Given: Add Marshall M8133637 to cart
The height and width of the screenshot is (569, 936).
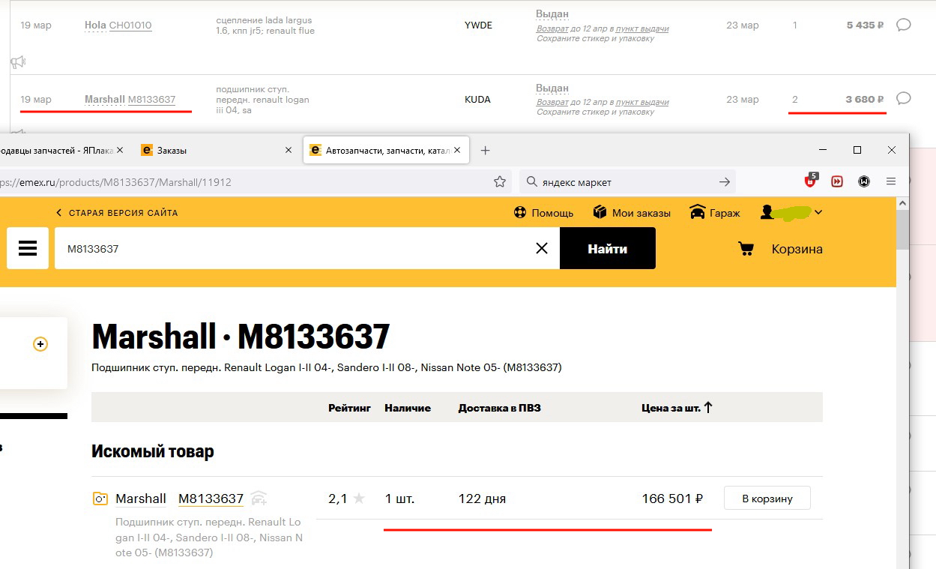Looking at the screenshot, I should tap(767, 499).
